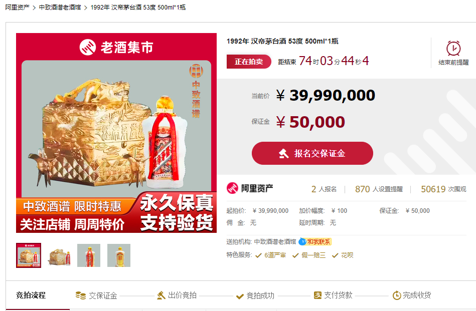
Task: Select the first red promotional thumbnail
Action: click(x=29, y=255)
